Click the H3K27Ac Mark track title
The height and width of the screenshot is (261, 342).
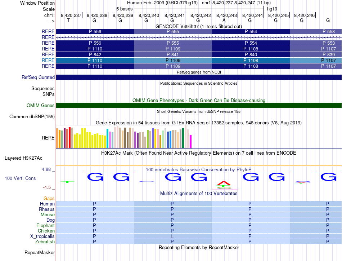point(199,153)
